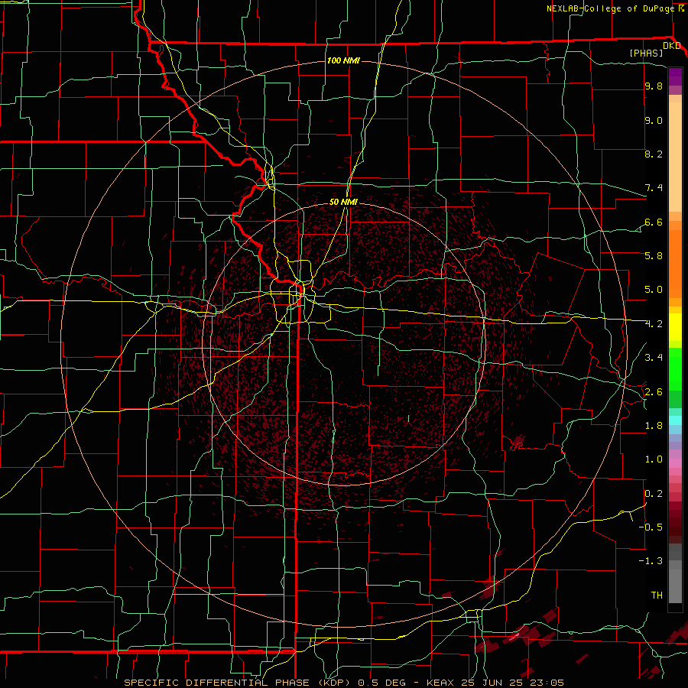Click the '8.2' scale value
This screenshot has width=688, height=688.
654,154
